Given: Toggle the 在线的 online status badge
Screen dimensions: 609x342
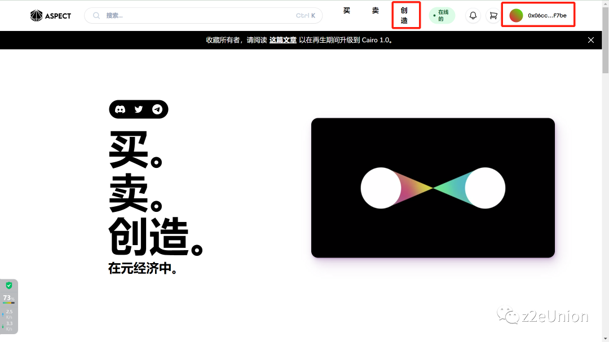Looking at the screenshot, I should [442, 15].
